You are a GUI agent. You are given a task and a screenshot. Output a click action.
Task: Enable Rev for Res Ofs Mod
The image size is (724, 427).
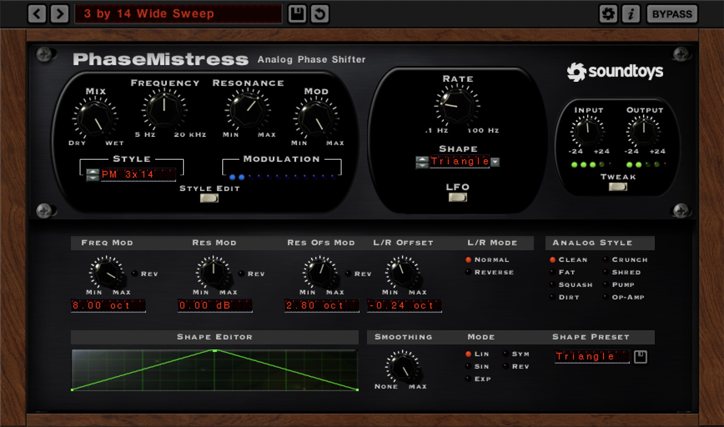pyautogui.click(x=348, y=274)
